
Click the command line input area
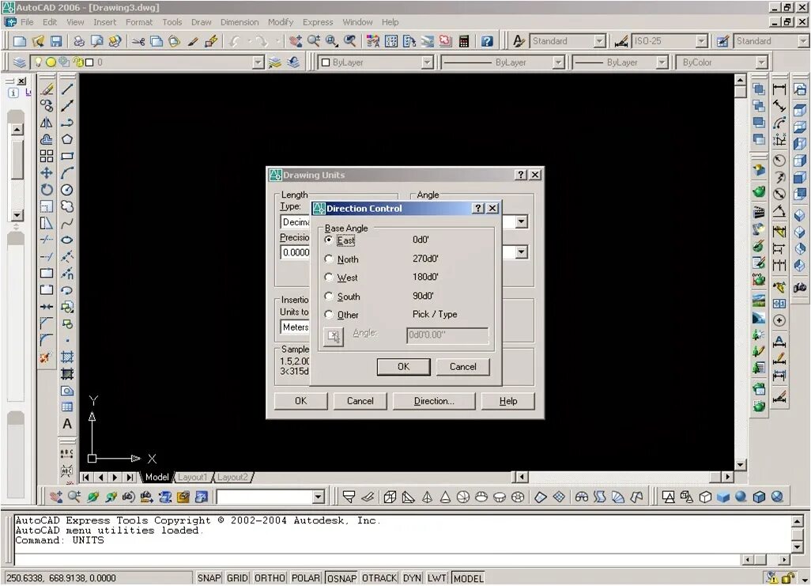coord(378,559)
